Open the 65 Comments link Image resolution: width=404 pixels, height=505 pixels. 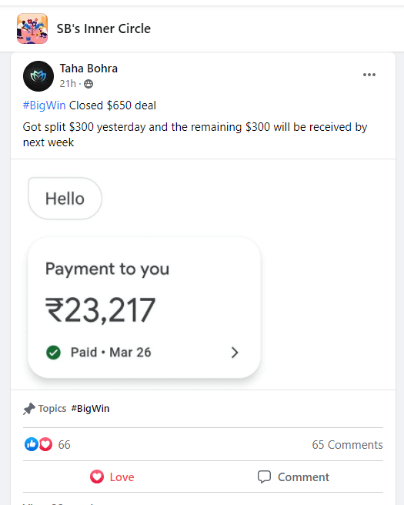(x=347, y=445)
